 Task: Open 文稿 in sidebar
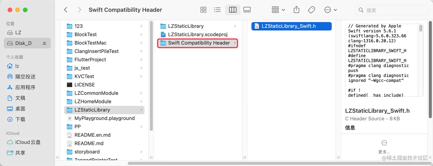[27, 98]
